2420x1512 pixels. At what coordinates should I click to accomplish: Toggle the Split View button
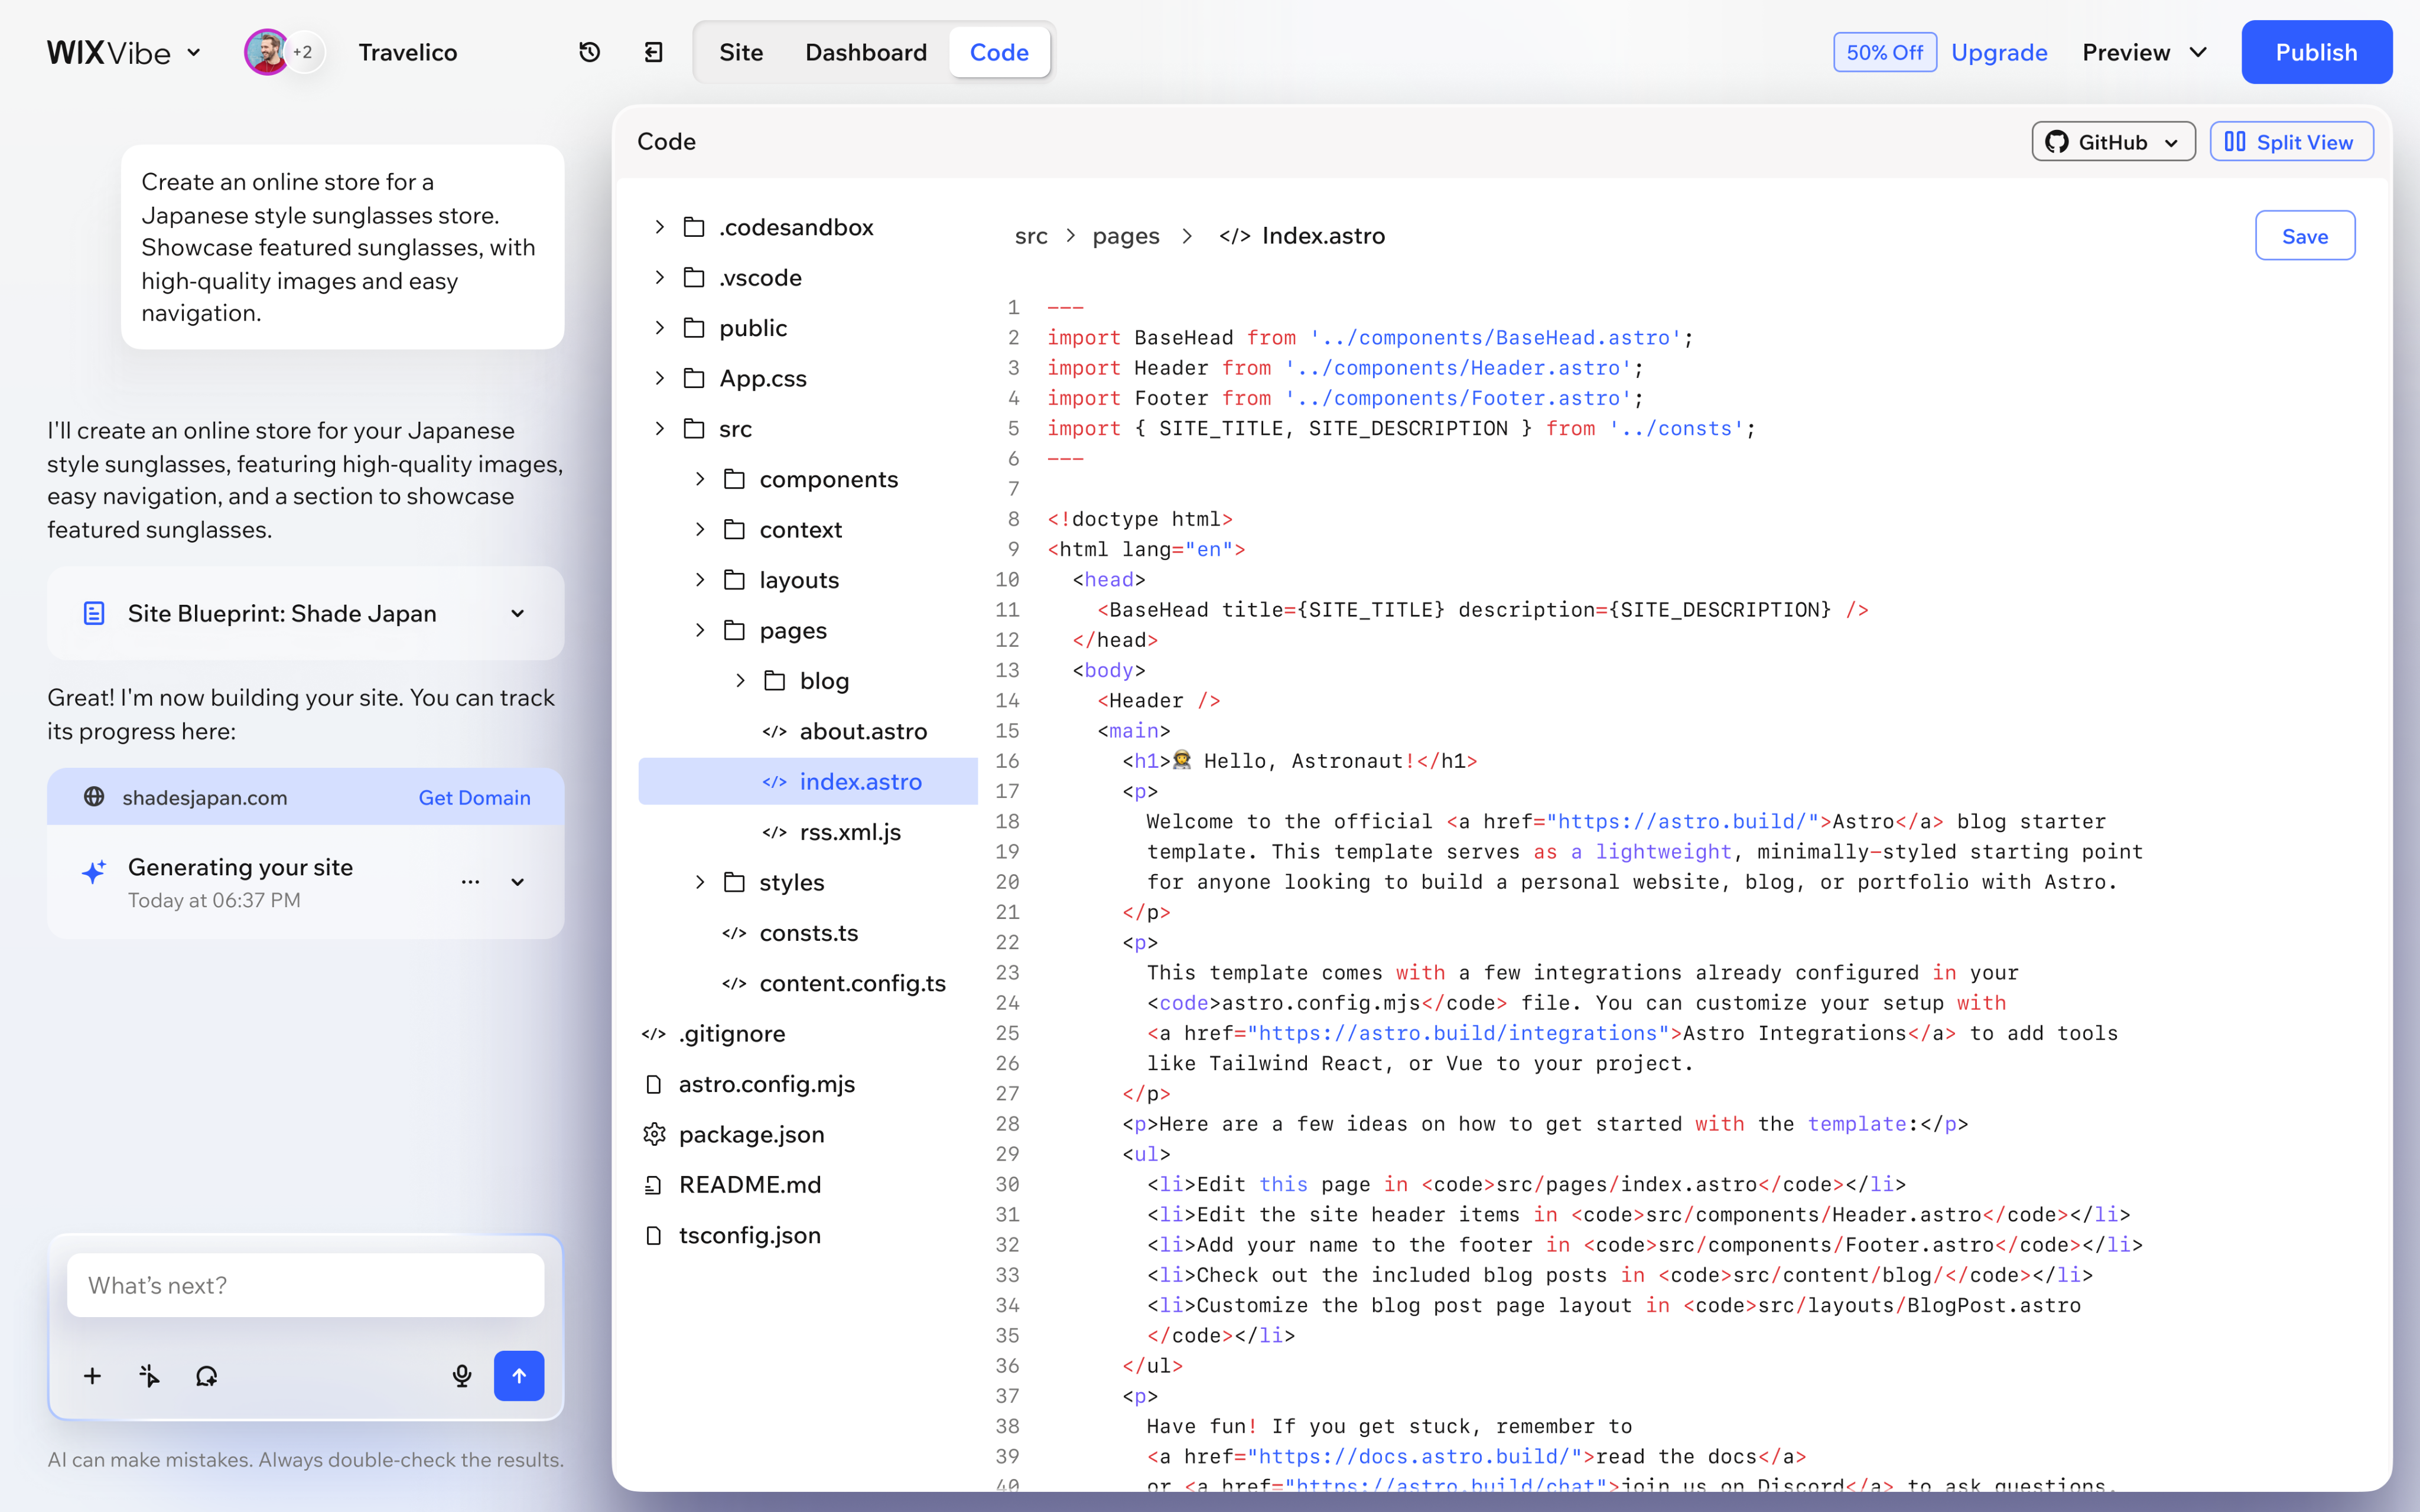[x=2291, y=142]
